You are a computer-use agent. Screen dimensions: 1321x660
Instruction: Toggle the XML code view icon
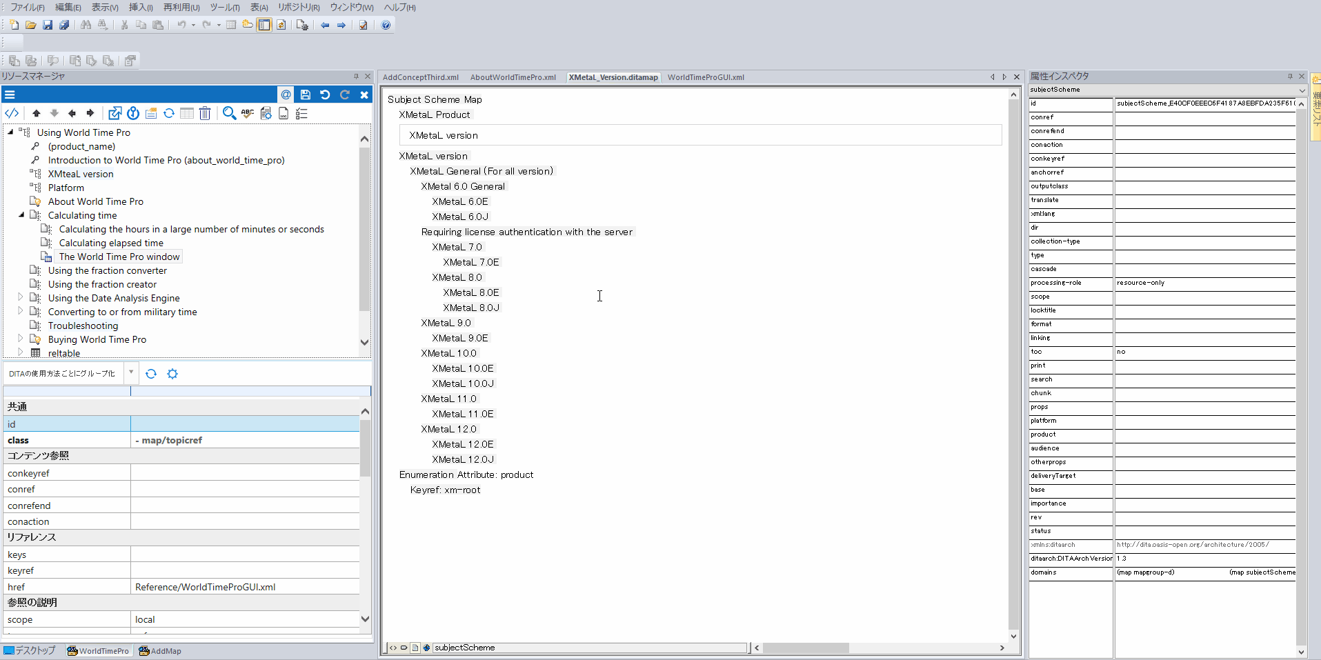12,113
